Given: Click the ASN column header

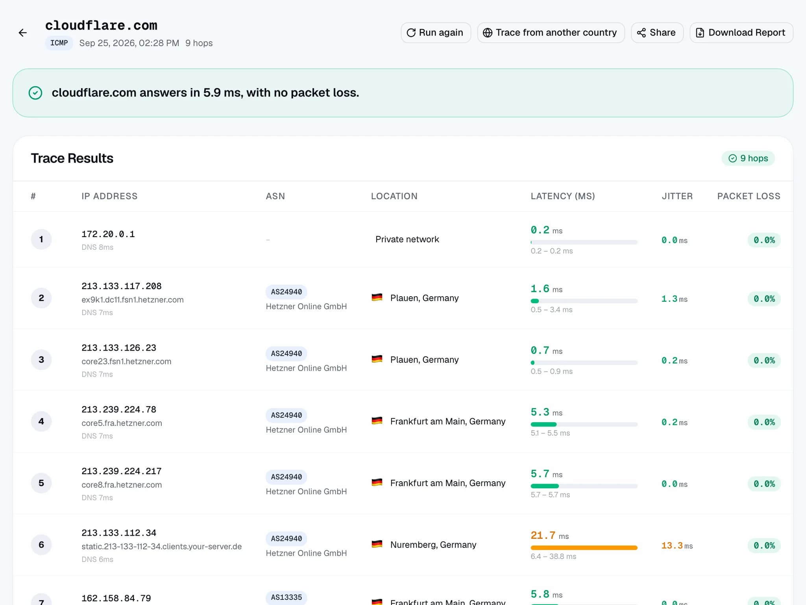Looking at the screenshot, I should [275, 196].
